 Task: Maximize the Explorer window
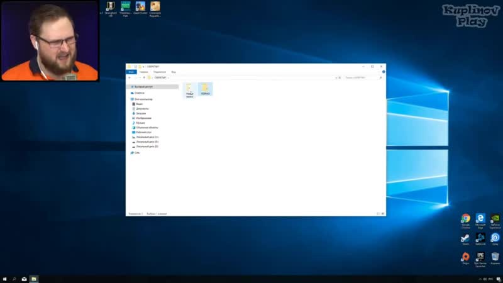tap(372, 67)
